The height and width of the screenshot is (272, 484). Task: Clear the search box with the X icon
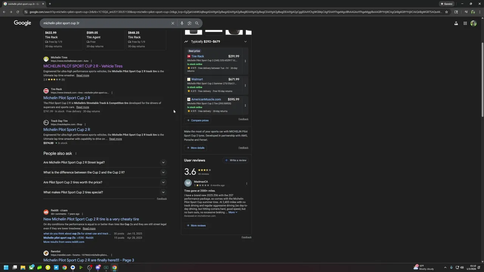(x=173, y=23)
